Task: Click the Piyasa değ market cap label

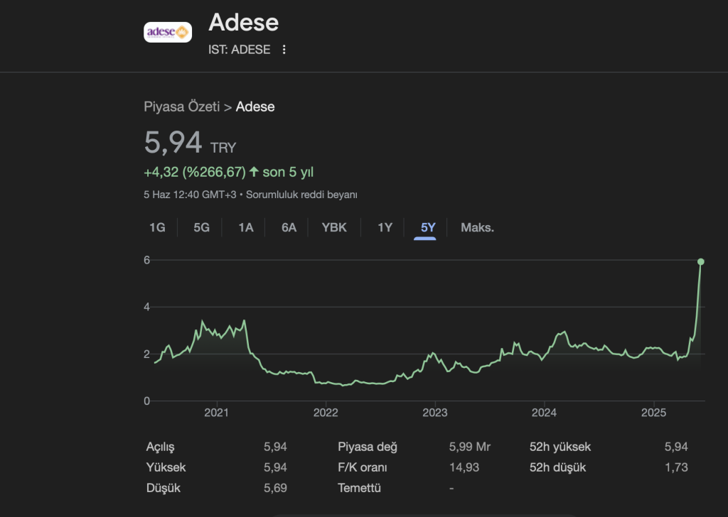Action: (368, 447)
